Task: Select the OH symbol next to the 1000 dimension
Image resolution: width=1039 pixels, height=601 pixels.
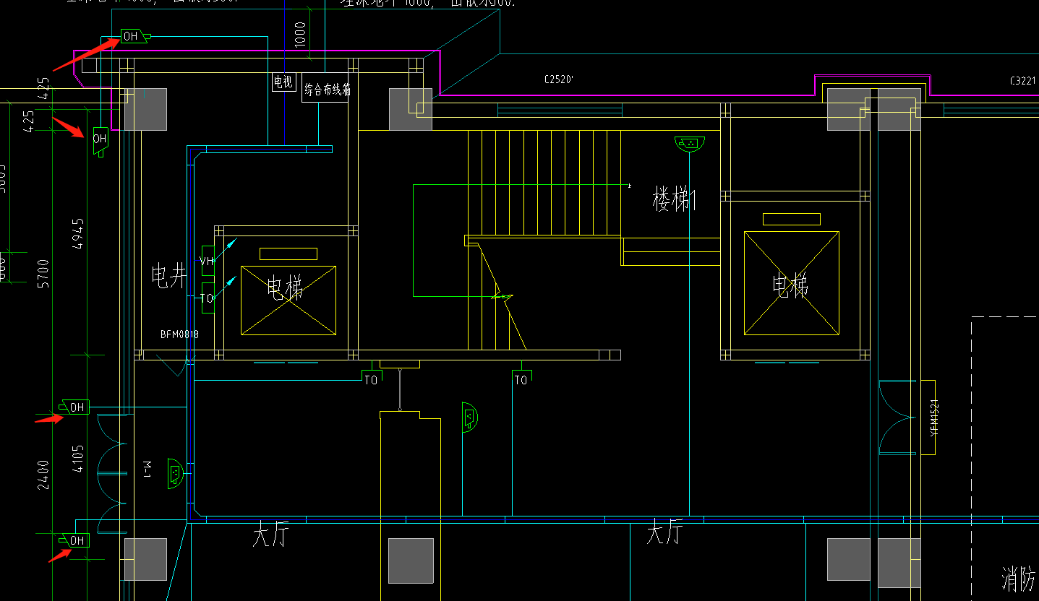Action: (x=136, y=36)
